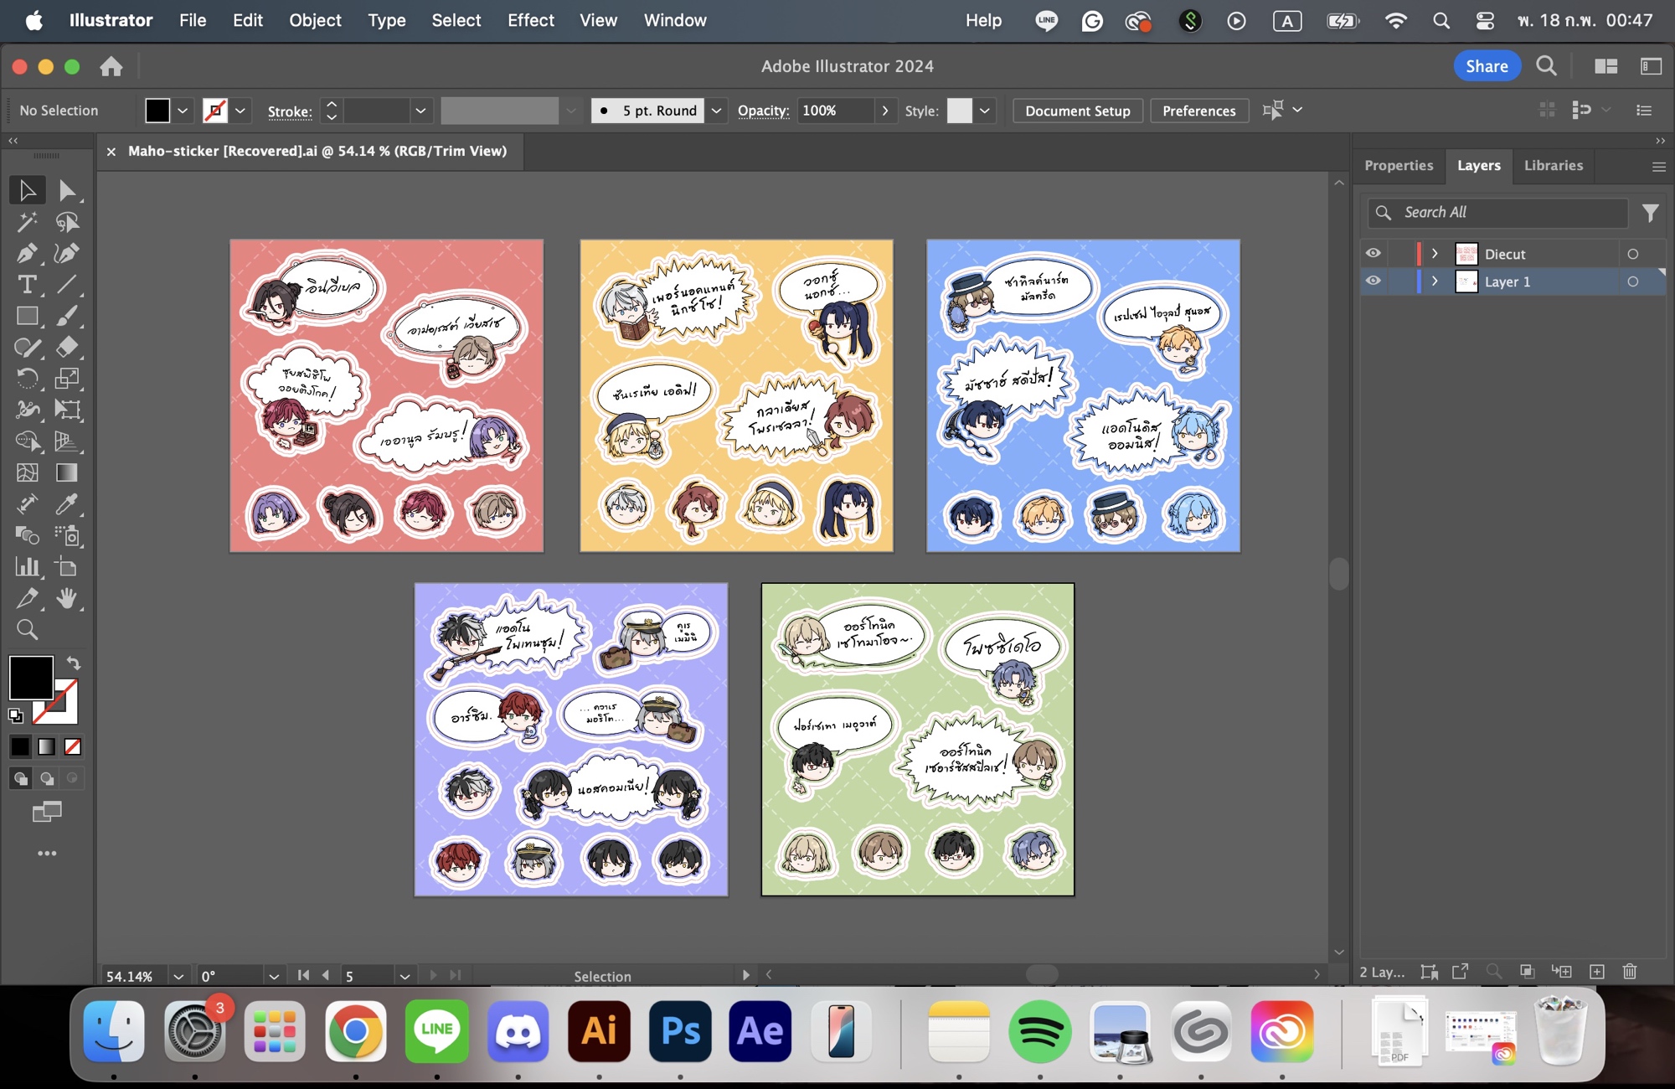Hide the Diecut layer
The width and height of the screenshot is (1675, 1089).
coord(1373,253)
